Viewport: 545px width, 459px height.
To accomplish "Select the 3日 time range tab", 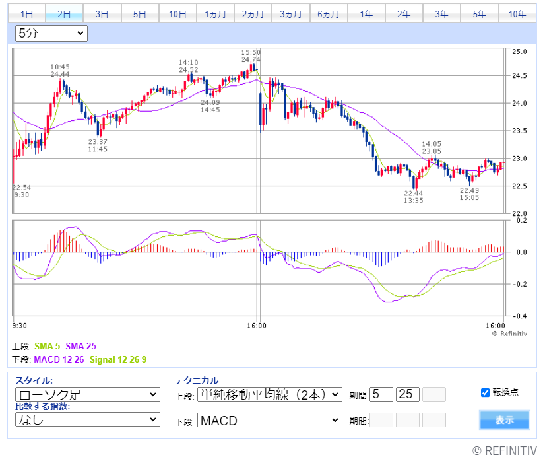I will [x=102, y=13].
